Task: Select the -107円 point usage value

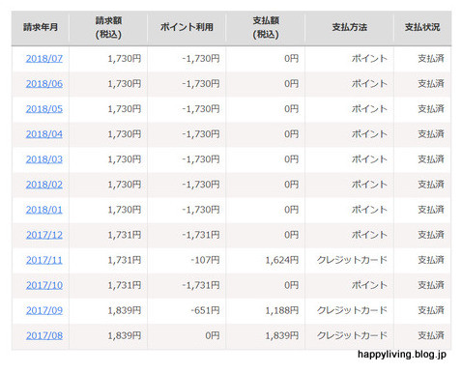Action: tap(205, 260)
